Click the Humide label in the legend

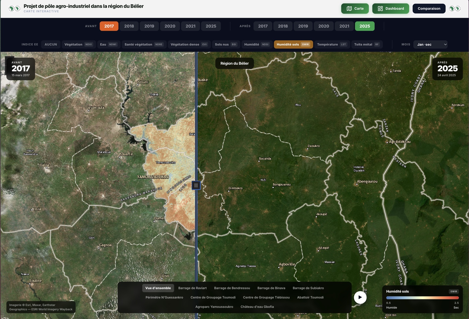tap(391, 308)
